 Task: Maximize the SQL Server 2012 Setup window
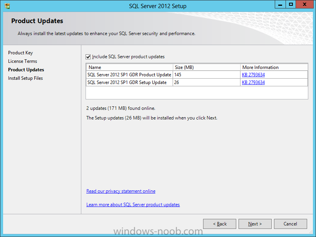click(291, 5)
